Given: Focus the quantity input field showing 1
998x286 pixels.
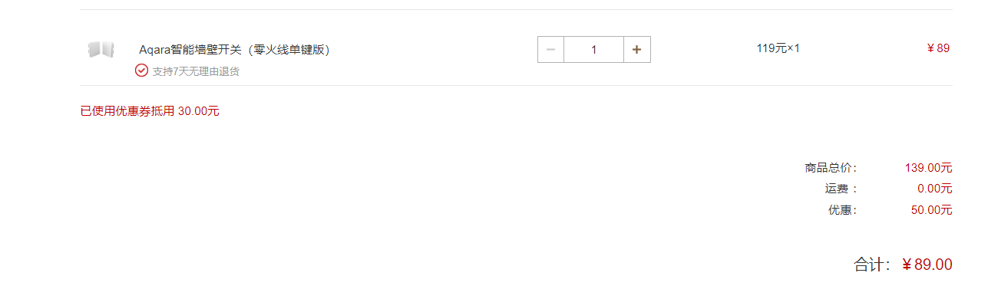Looking at the screenshot, I should click(593, 49).
